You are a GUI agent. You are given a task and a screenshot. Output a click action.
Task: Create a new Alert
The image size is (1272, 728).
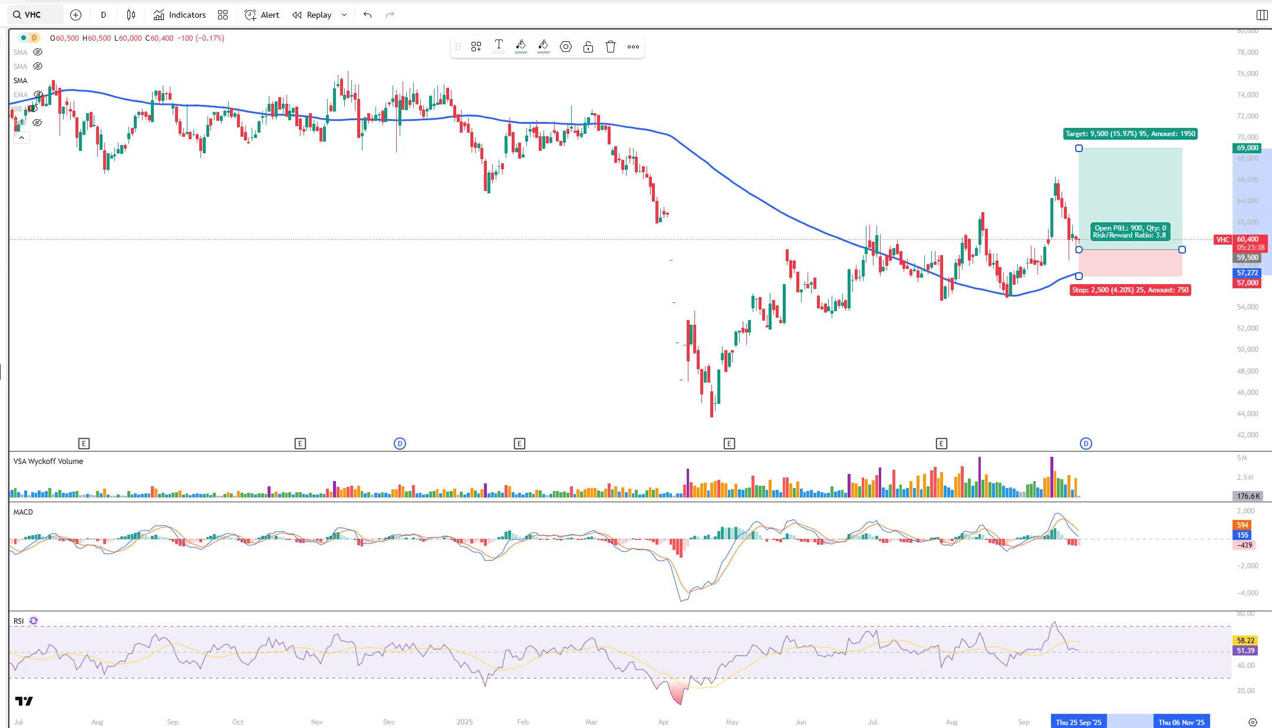click(x=262, y=15)
